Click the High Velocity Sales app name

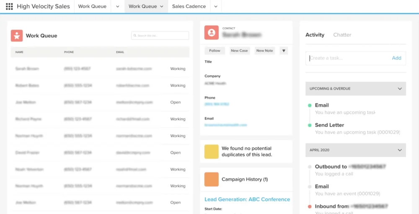[43, 6]
